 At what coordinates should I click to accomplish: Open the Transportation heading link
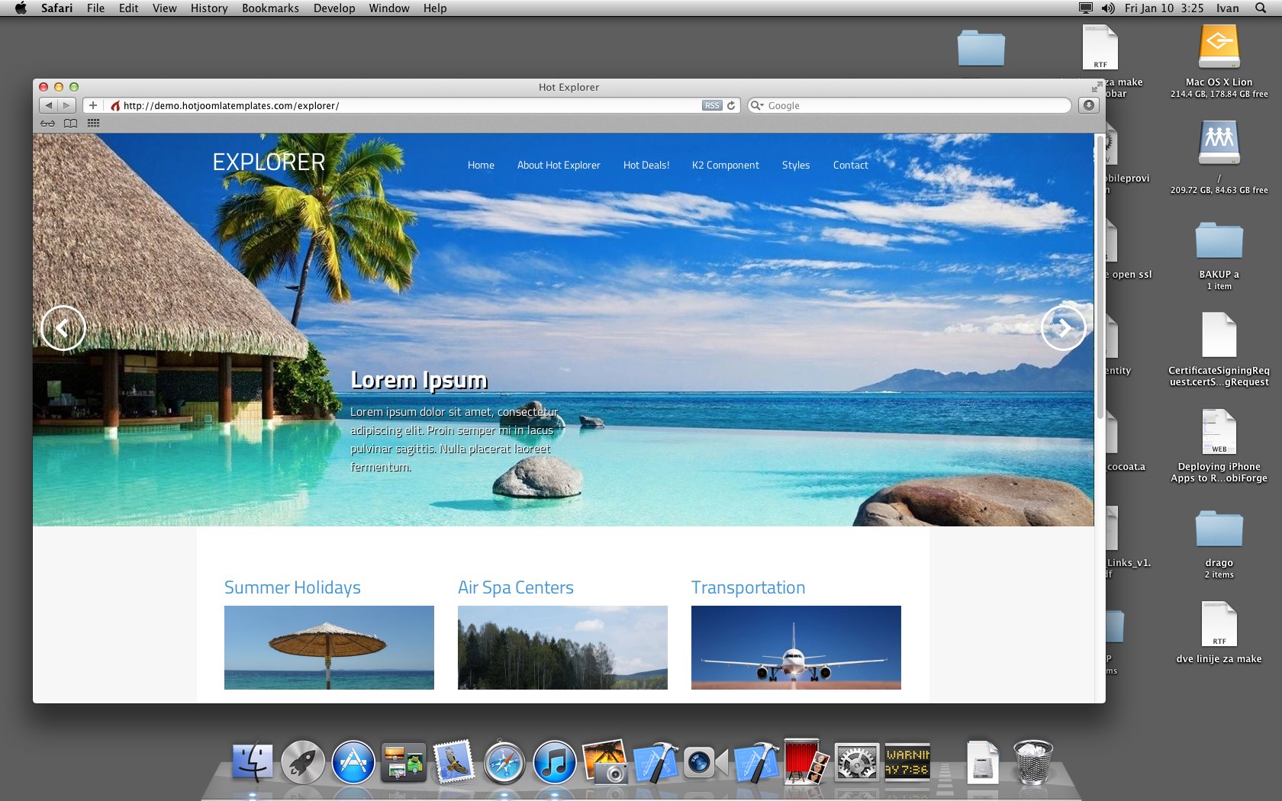[748, 587]
